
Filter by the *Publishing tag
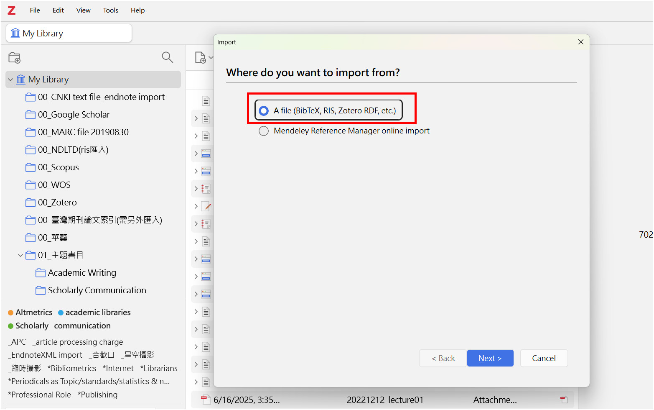(97, 395)
